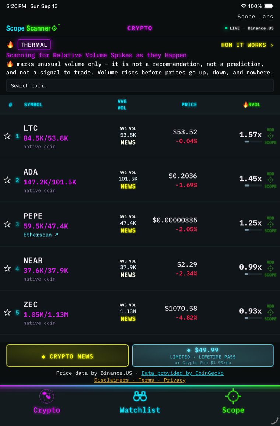The image size is (280, 426).
Task: Sort by PRICE column header
Action: click(189, 105)
